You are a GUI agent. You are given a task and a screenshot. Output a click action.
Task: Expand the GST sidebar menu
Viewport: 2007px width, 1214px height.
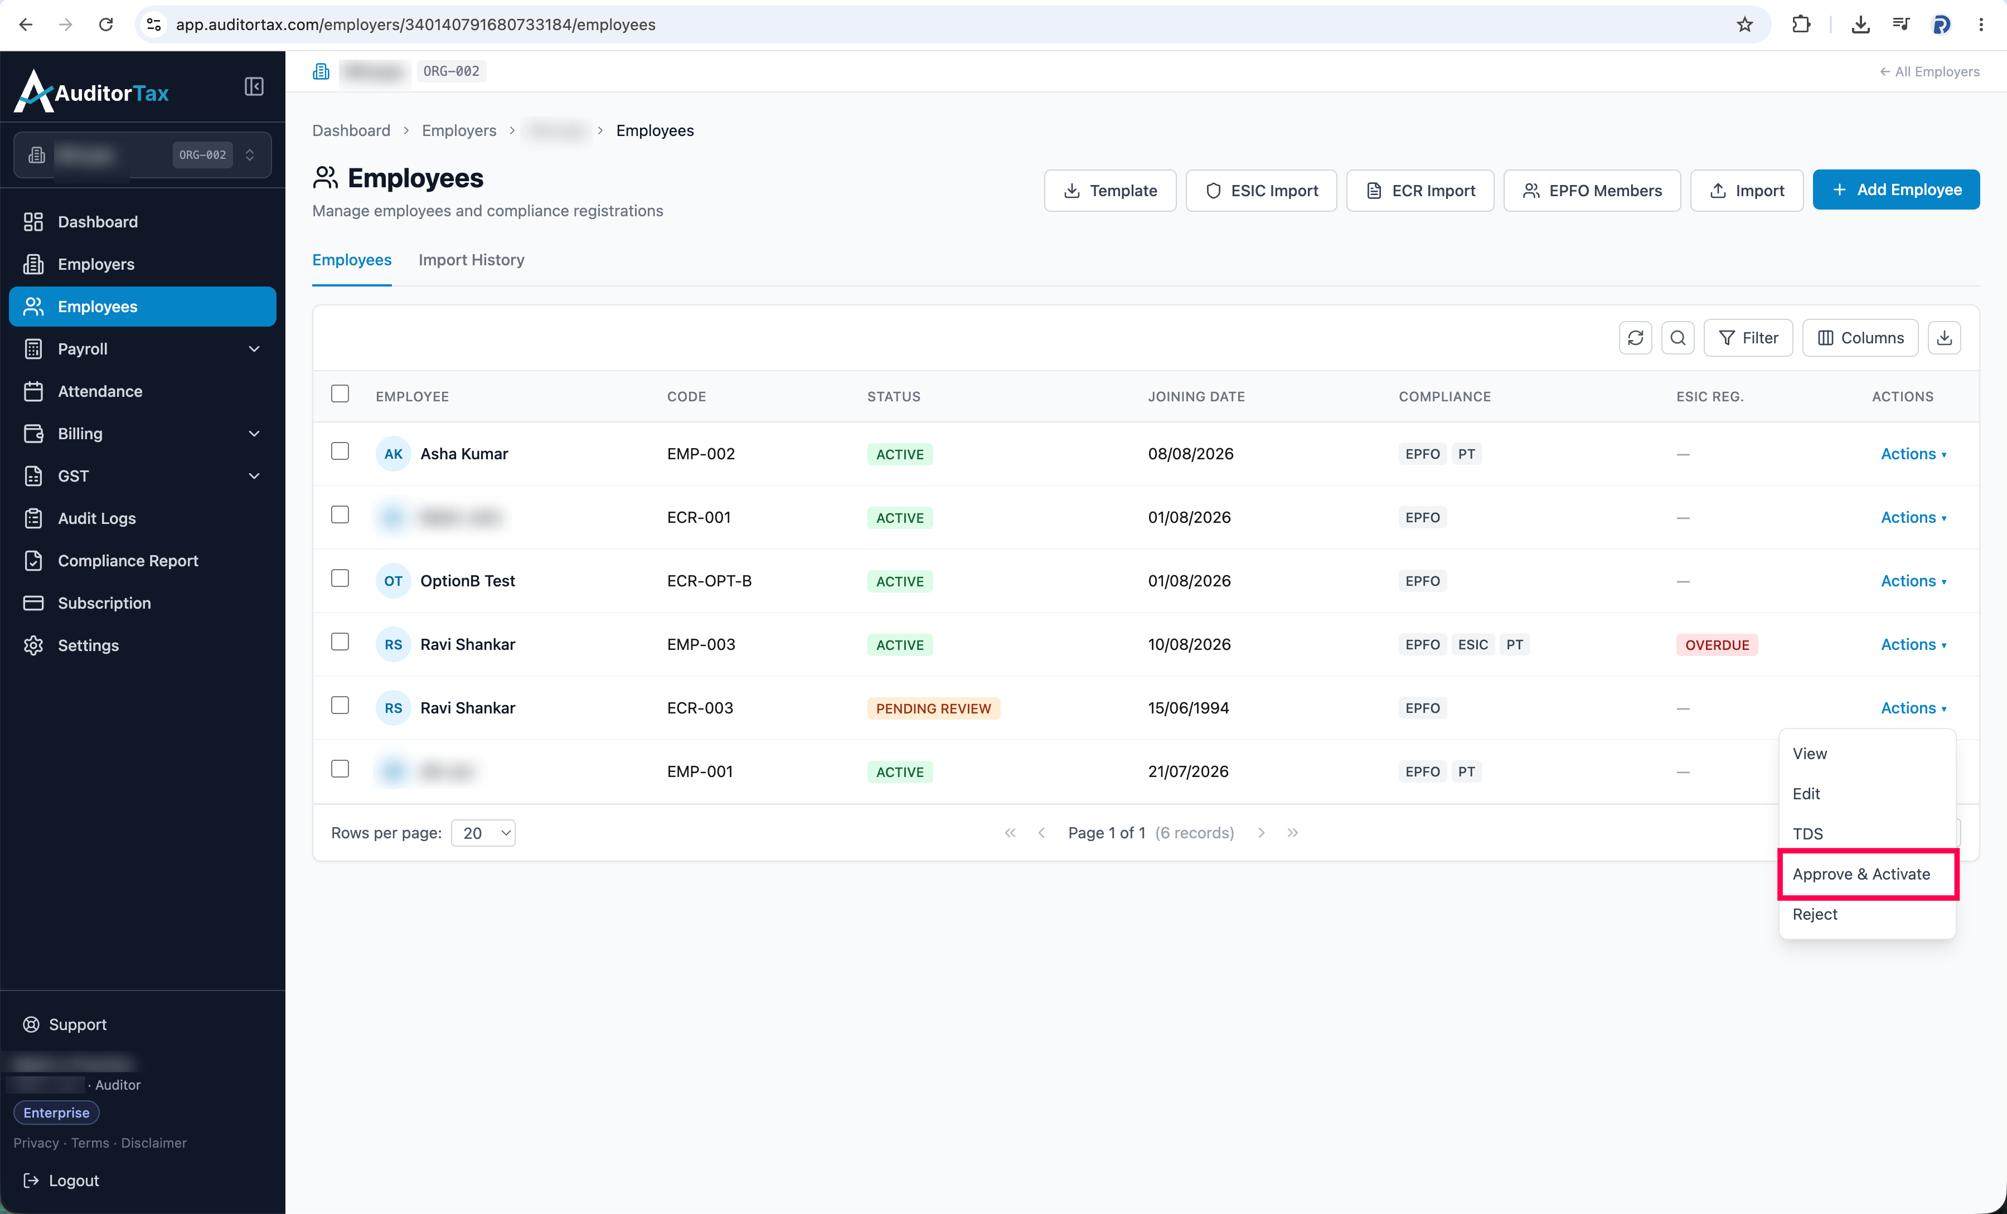pos(143,475)
